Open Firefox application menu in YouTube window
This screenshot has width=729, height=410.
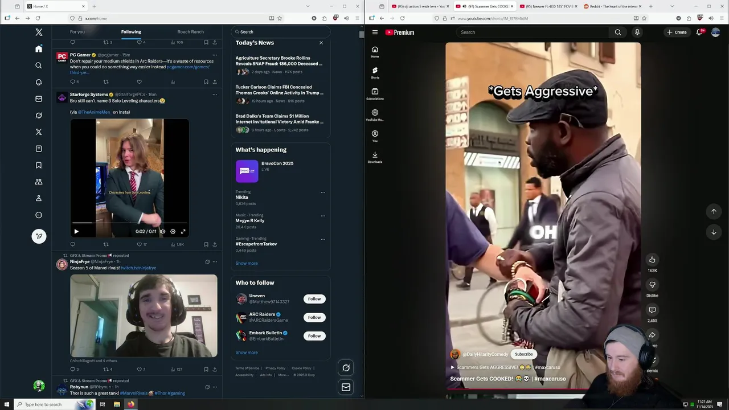click(x=722, y=18)
